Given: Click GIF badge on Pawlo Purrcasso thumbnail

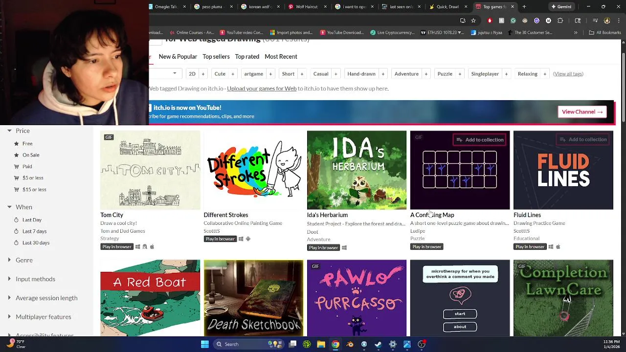Looking at the screenshot, I should [315, 266].
